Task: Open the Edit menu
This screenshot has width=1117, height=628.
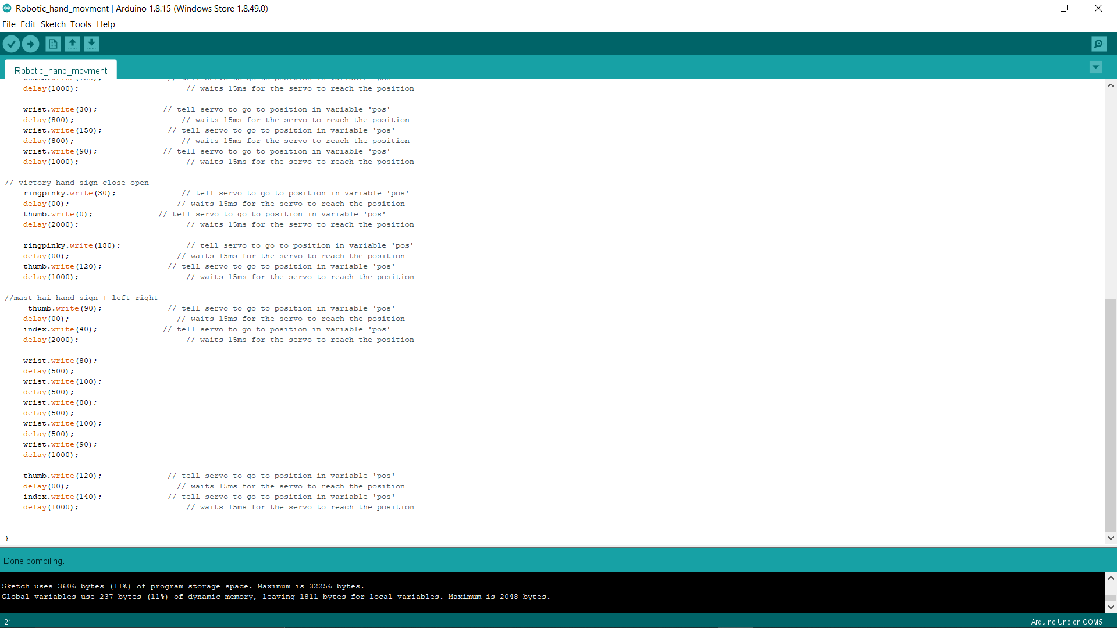Action: (x=28, y=24)
